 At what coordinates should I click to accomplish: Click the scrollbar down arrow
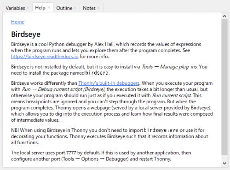(x=224, y=163)
